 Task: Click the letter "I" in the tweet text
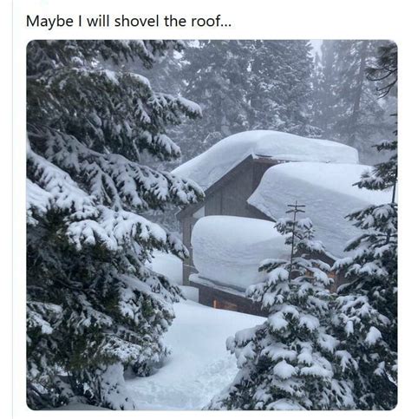(x=80, y=22)
